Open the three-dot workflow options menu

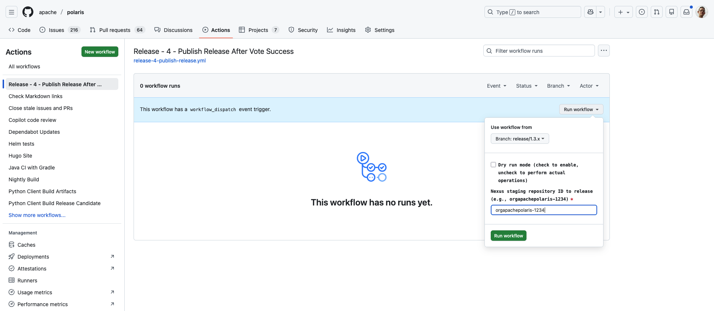click(x=603, y=51)
